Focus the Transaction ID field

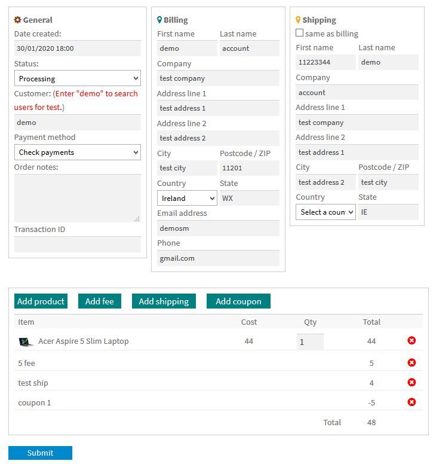[x=78, y=244]
